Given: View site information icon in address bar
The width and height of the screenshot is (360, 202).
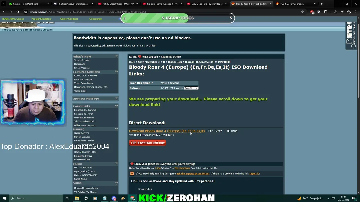Looking at the screenshot, I should (x=26, y=12).
